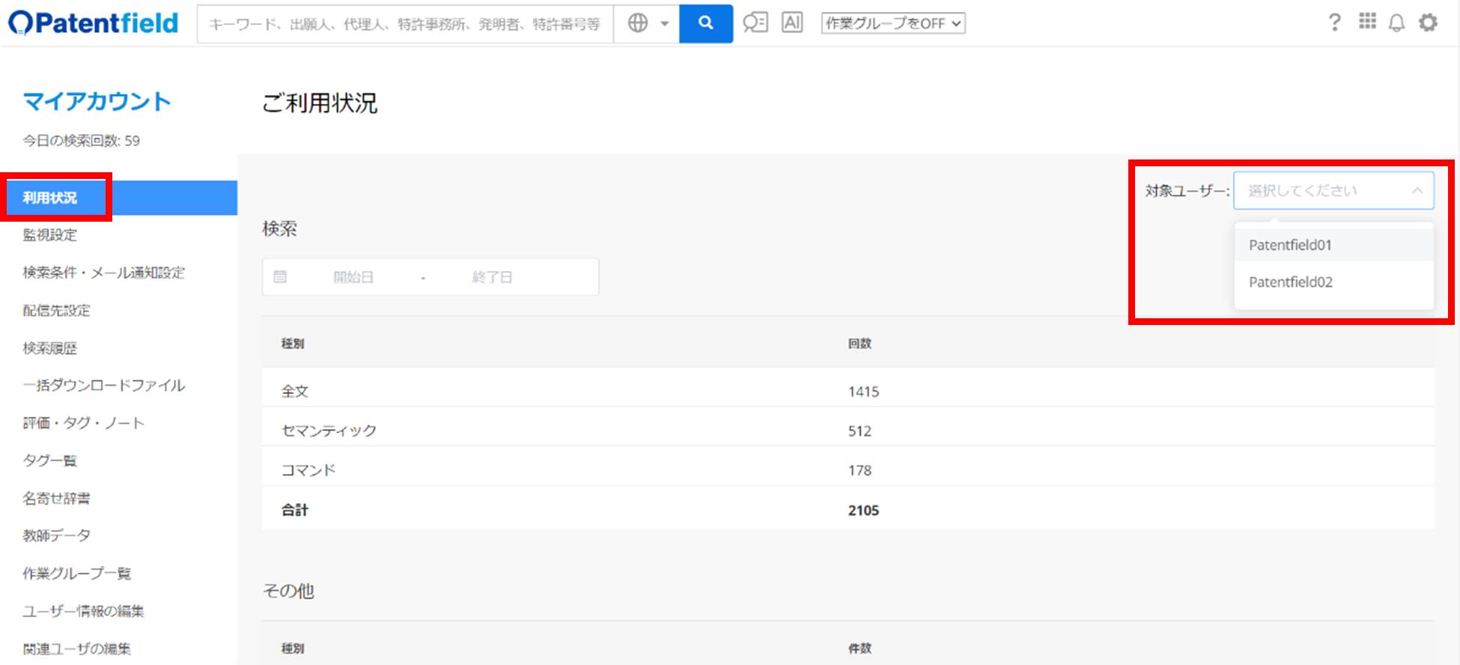The height and width of the screenshot is (665, 1460).
Task: Go to 作業グループ一覧 in the sidebar
Action: tap(77, 574)
